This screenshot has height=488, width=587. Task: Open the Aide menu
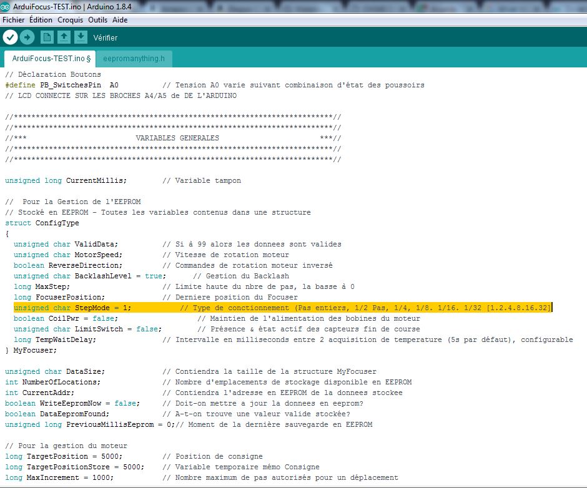(x=120, y=20)
